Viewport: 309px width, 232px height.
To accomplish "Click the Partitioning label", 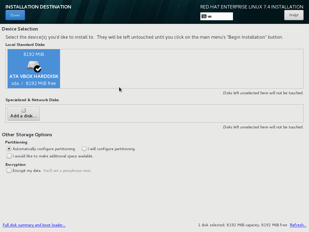I will tap(16, 142).
